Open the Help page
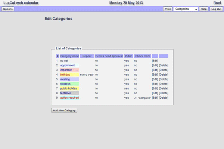The height and width of the screenshot is (149, 224). tap(203, 9)
